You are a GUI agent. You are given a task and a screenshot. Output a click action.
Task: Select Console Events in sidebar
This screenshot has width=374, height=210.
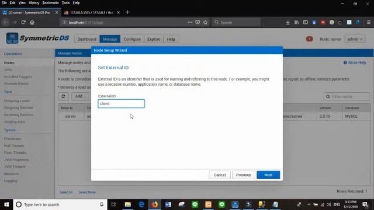16,83
